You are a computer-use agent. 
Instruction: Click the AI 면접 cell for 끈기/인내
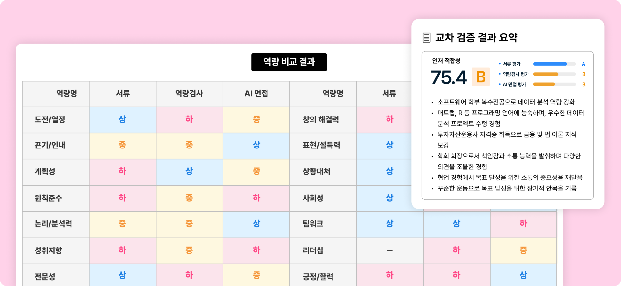coord(256,145)
